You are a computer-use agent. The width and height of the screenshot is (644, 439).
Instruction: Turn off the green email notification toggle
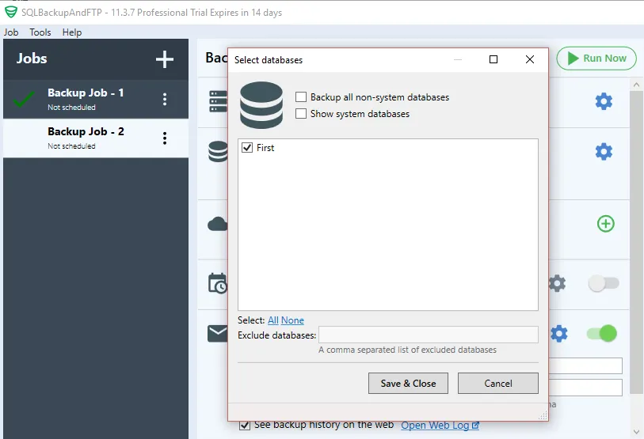pyautogui.click(x=602, y=333)
